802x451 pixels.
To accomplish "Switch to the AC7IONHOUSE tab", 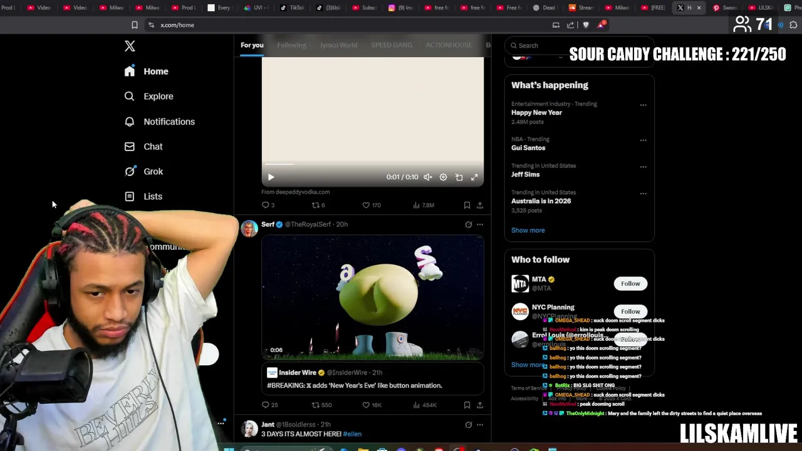I will 449,45.
